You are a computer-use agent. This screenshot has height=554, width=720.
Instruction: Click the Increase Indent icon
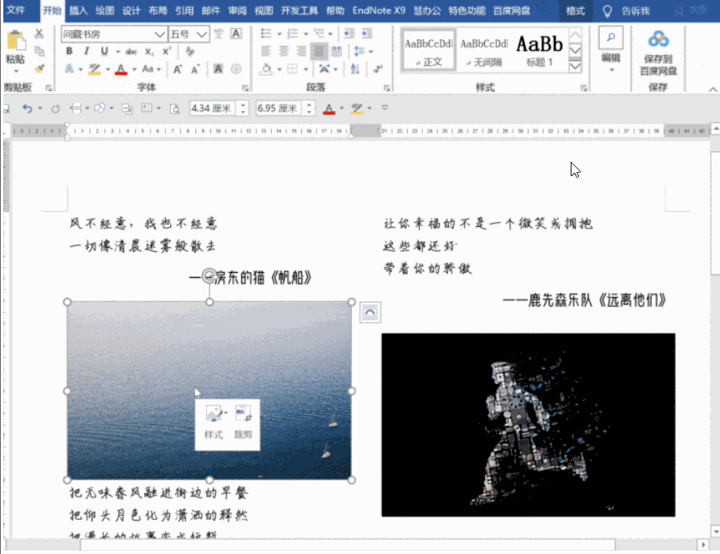click(x=367, y=33)
